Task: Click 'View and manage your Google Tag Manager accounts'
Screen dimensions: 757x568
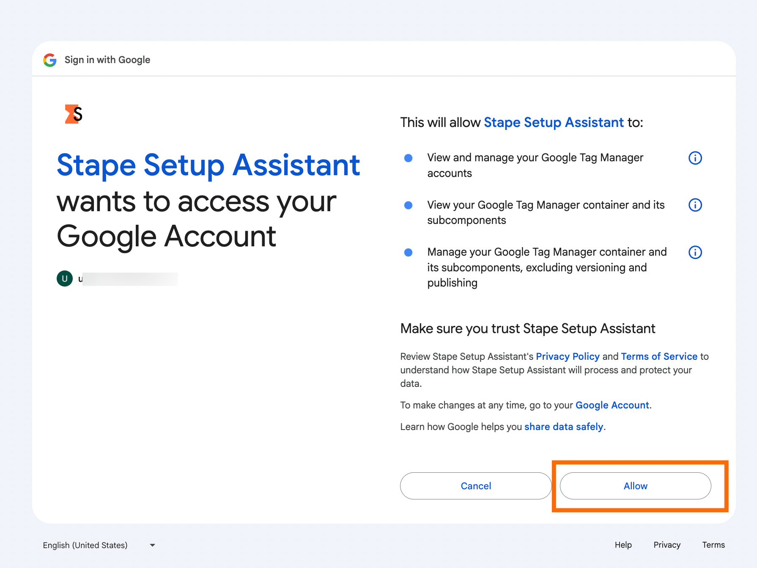Action: point(535,165)
